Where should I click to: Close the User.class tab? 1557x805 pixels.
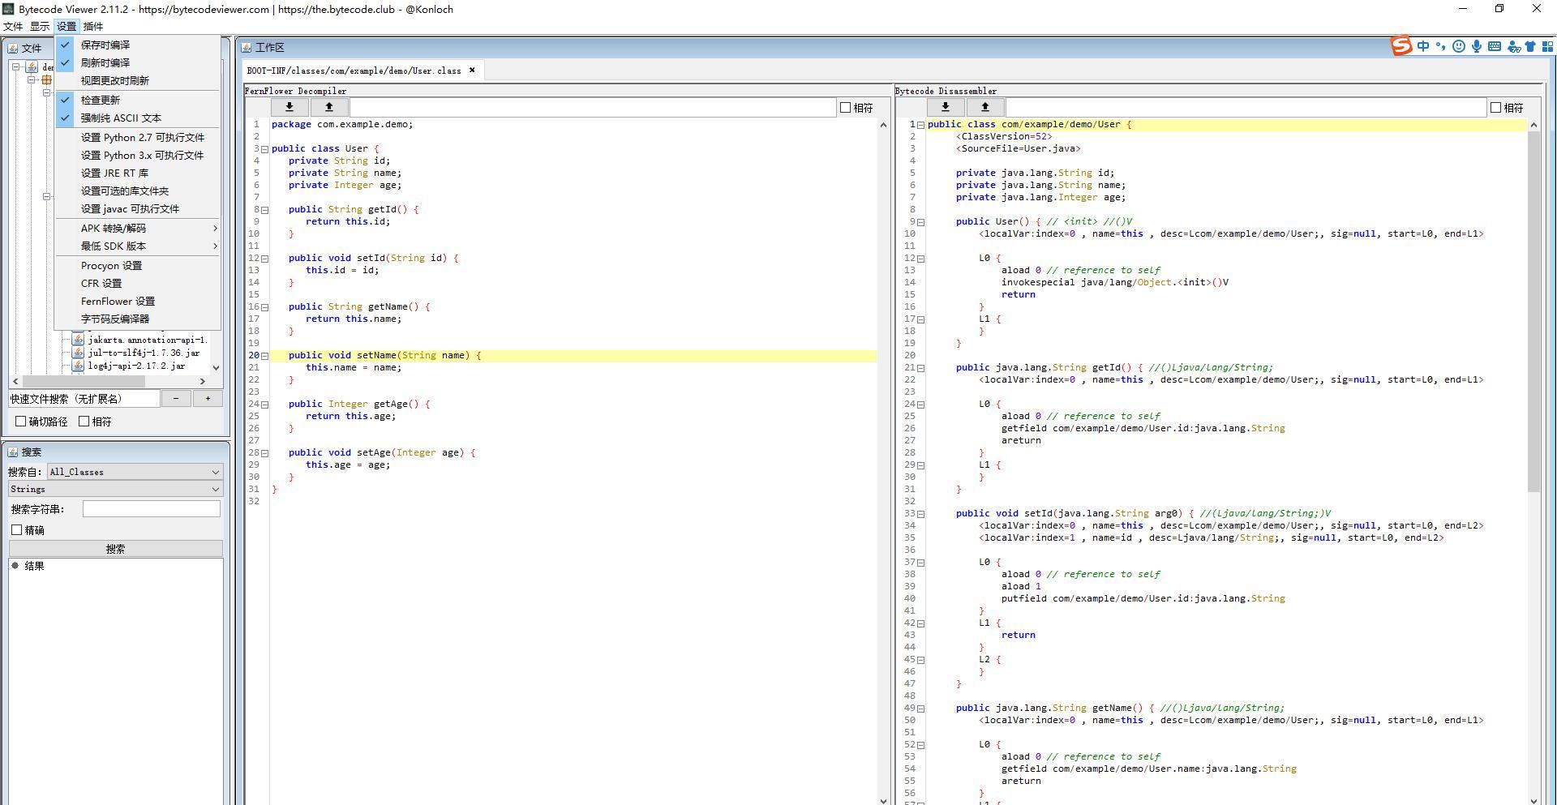pyautogui.click(x=472, y=71)
